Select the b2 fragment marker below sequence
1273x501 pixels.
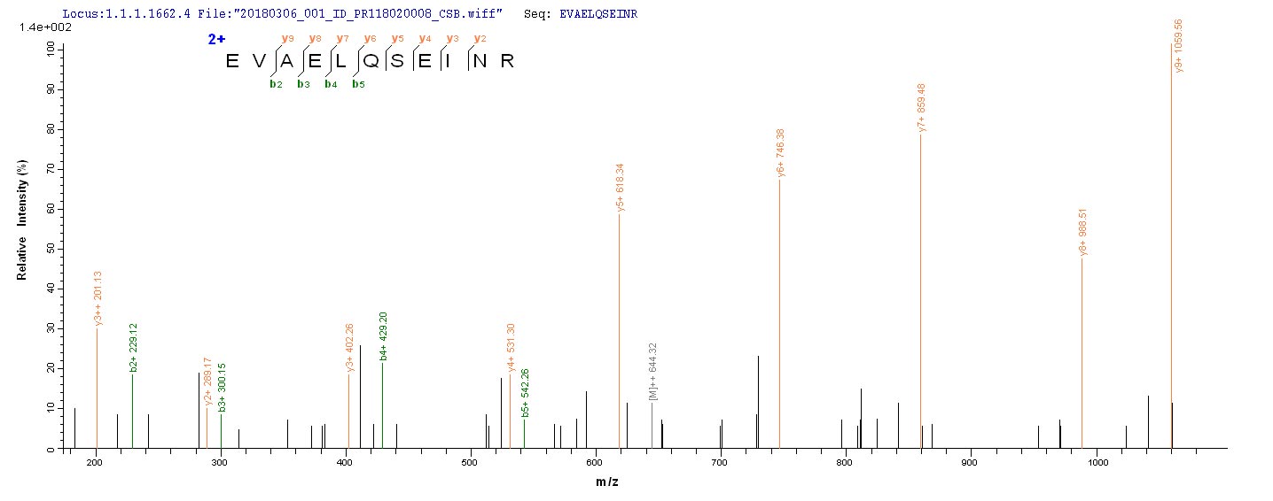point(276,84)
